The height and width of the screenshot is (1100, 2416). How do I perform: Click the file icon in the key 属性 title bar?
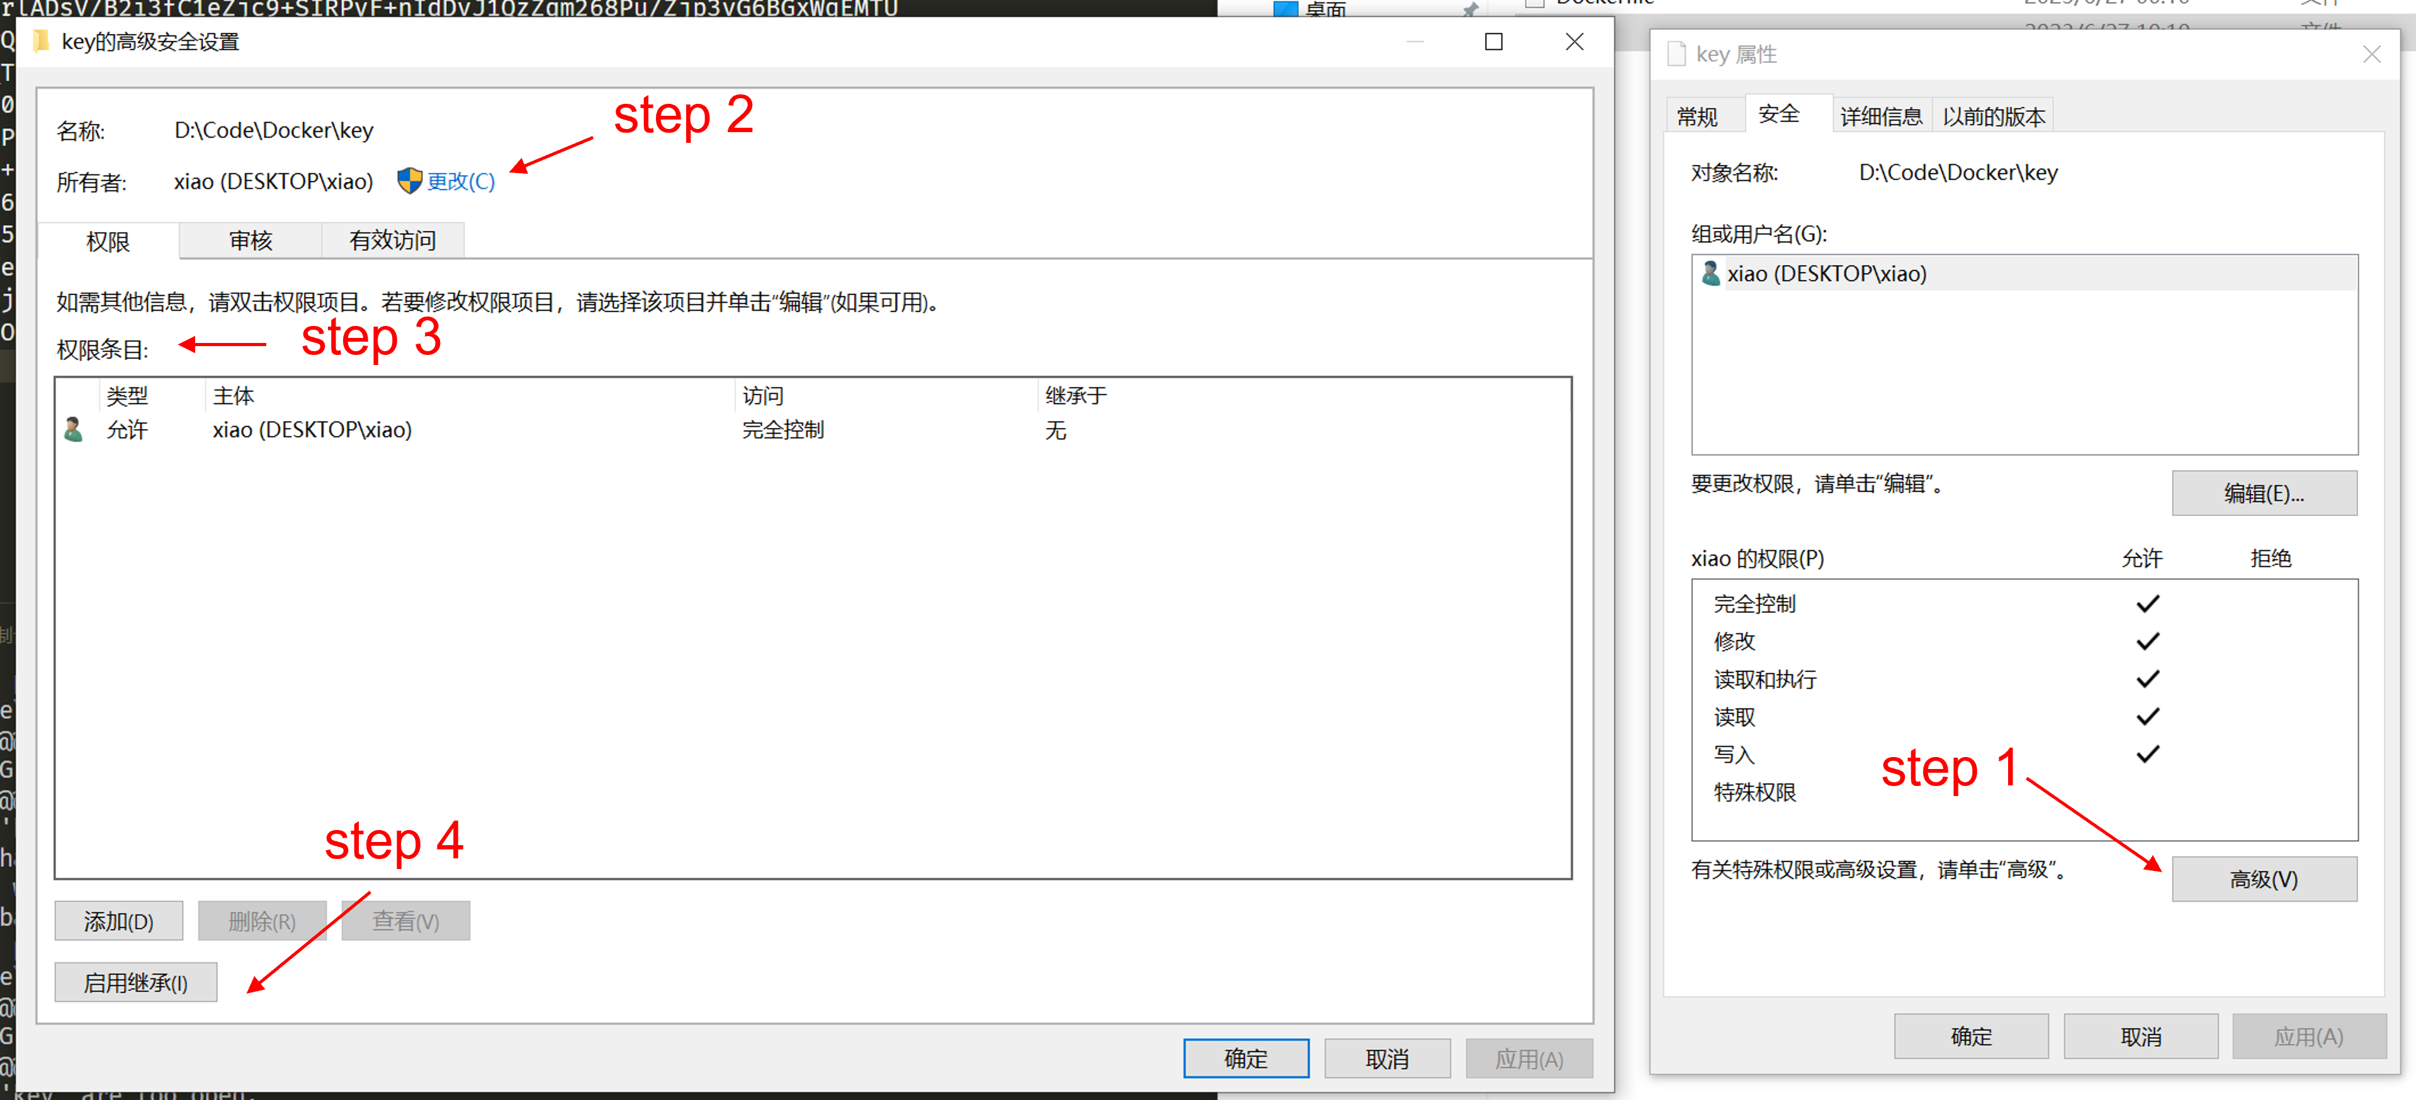click(x=1676, y=54)
